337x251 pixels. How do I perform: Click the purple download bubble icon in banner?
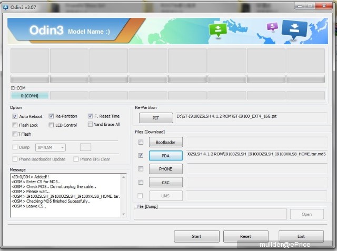coord(272,27)
